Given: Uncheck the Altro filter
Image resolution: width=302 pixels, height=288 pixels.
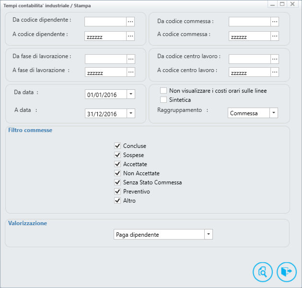Looking at the screenshot, I should pyautogui.click(x=117, y=201).
